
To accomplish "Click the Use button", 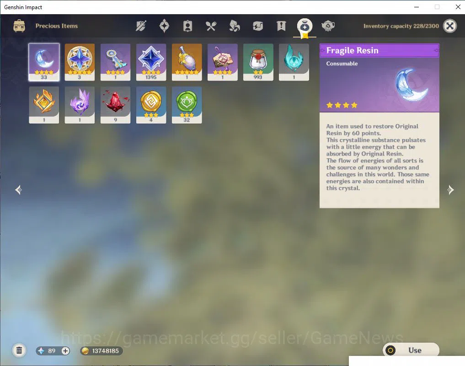I will [x=411, y=350].
